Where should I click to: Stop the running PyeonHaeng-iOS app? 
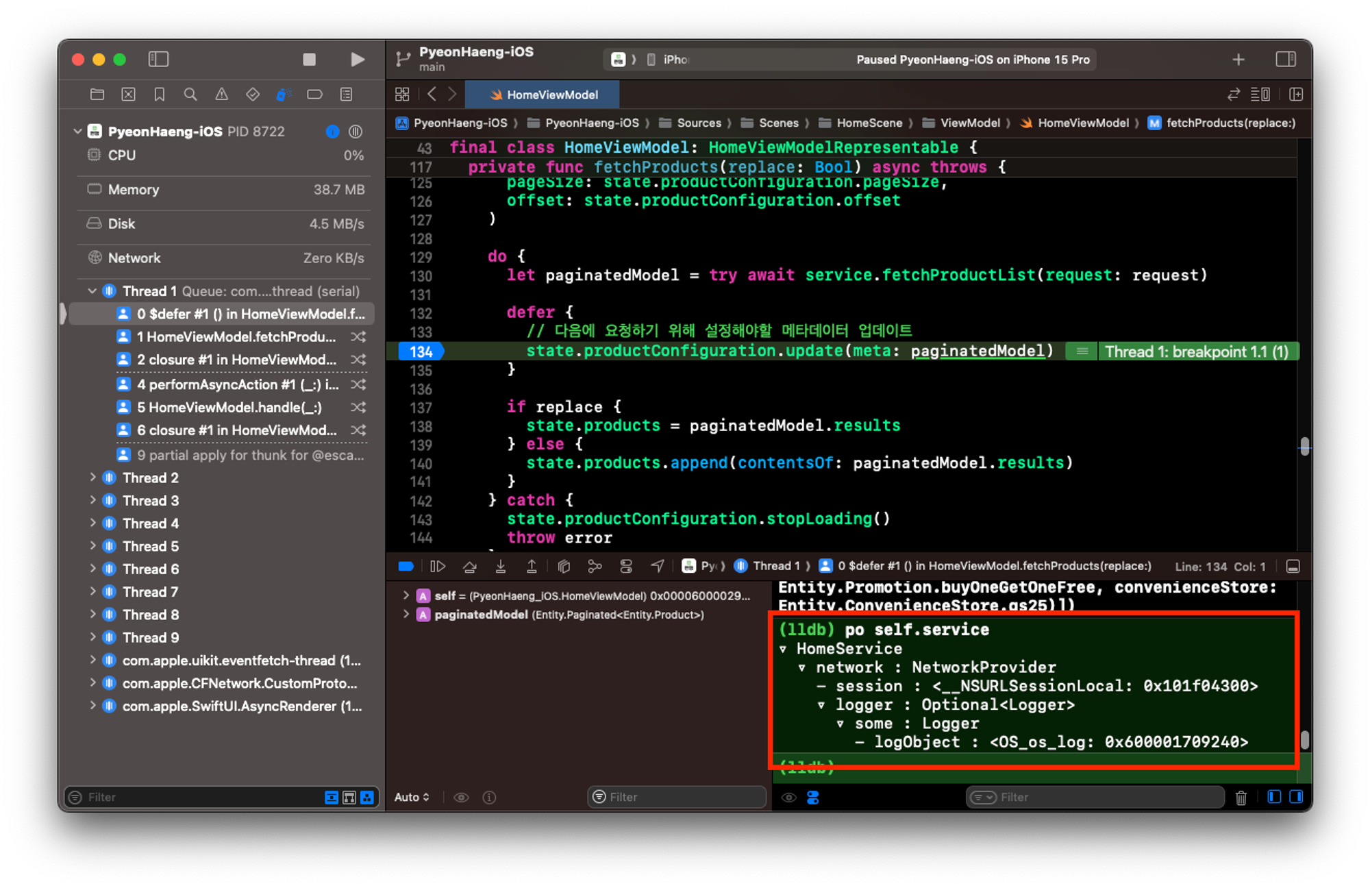(x=309, y=60)
